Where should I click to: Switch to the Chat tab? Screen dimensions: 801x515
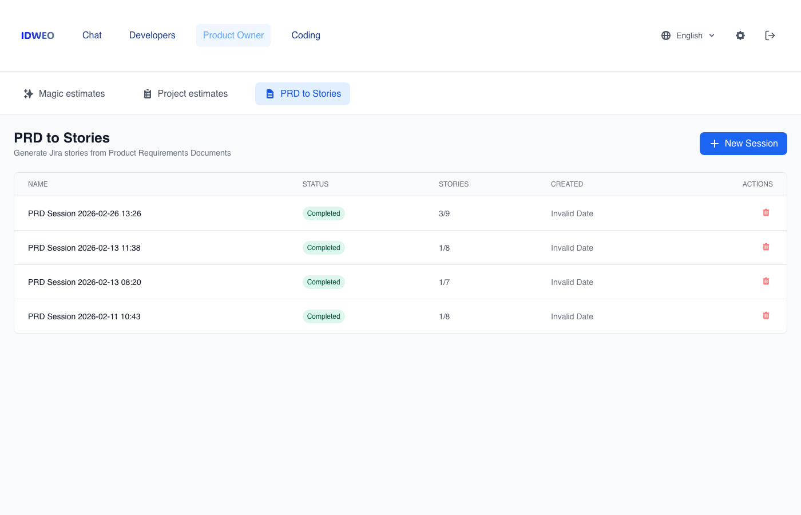click(92, 35)
